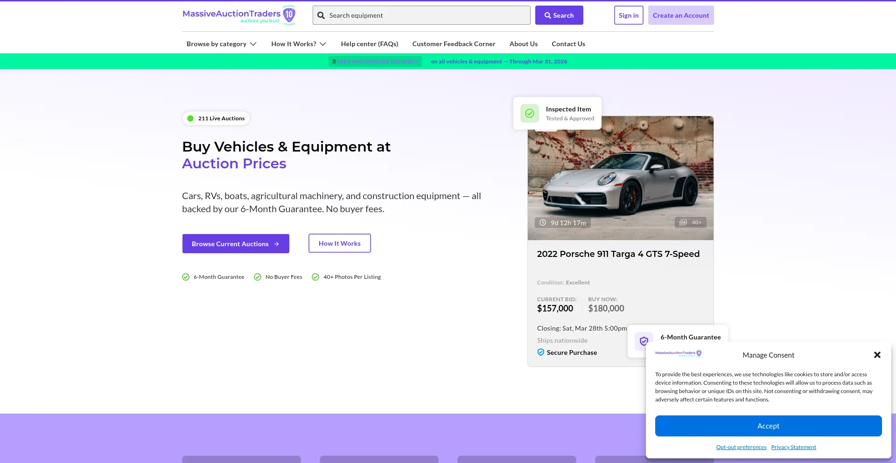Screen dimensions: 896x463
Task: Click the 9d 12h 17m countdown
Action: coord(563,223)
